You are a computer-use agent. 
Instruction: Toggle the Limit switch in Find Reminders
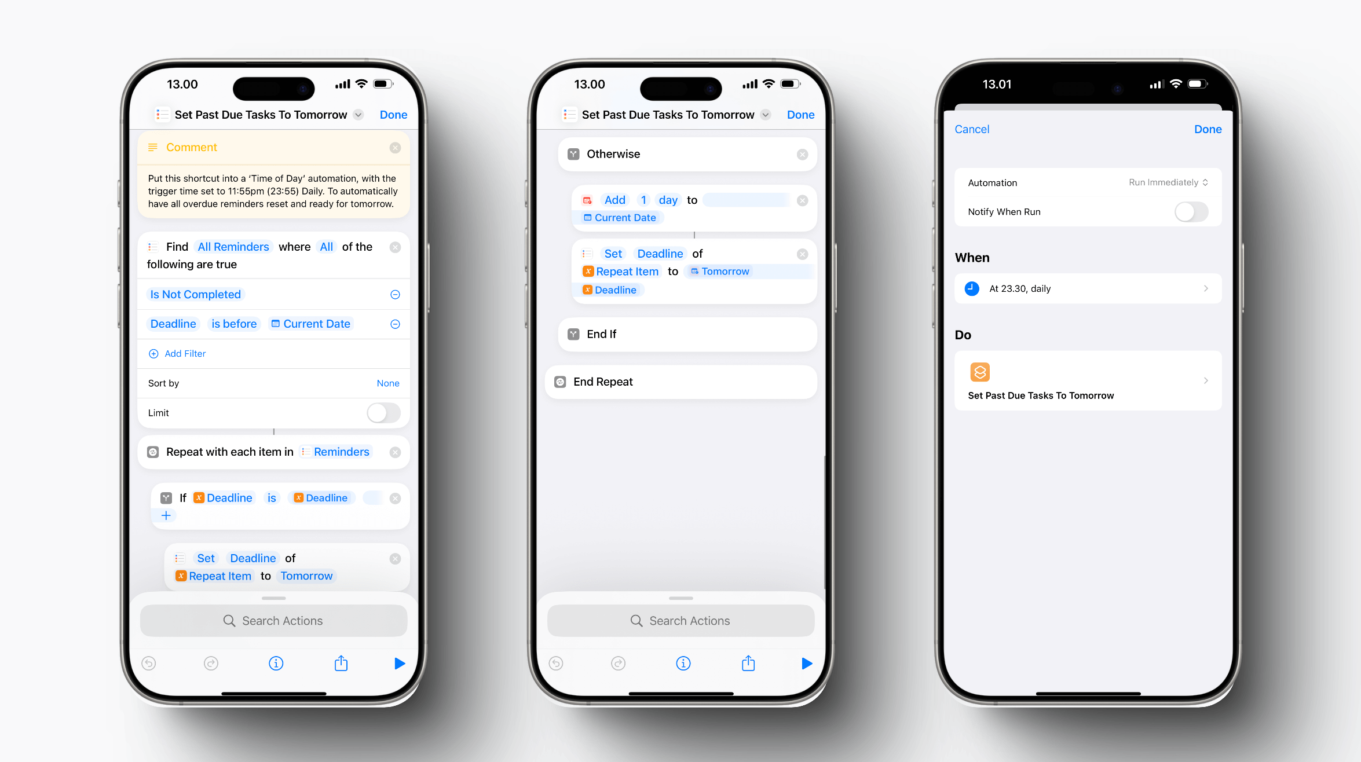pos(384,412)
